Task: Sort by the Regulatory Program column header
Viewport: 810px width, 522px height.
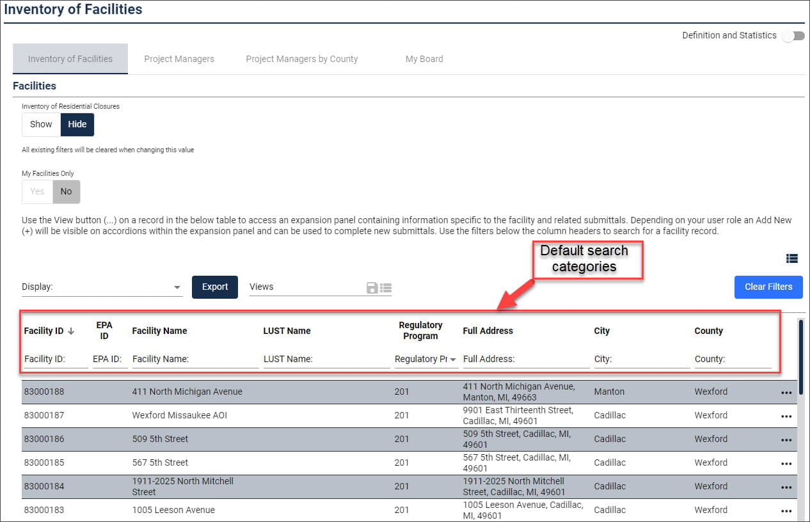Action: point(420,331)
